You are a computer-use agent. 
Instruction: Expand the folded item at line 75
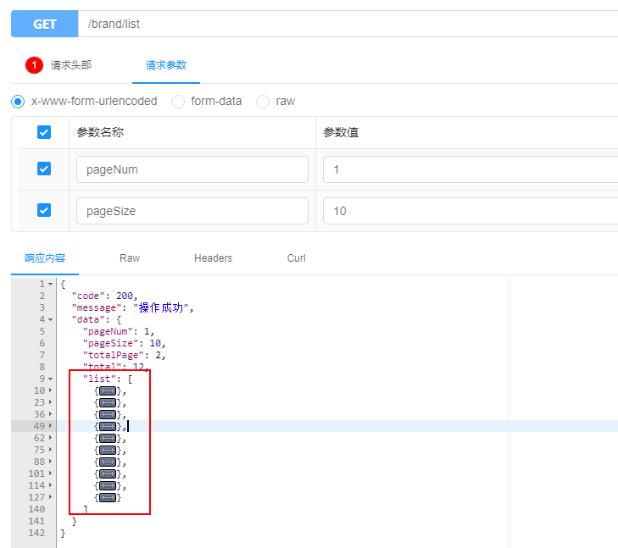click(x=51, y=450)
